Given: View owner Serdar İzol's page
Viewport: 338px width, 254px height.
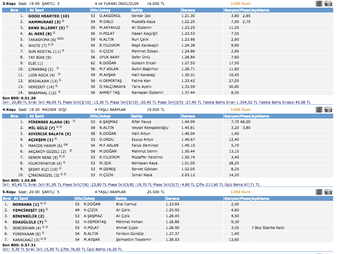Looking at the screenshot, I should (x=141, y=16).
